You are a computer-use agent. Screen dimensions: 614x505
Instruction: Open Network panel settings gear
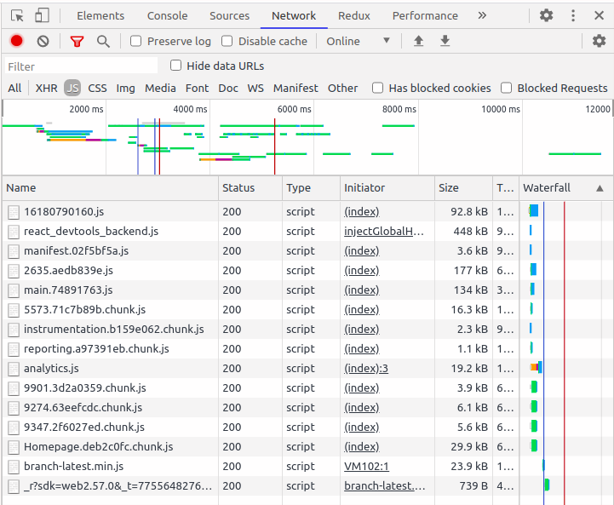[x=599, y=41]
